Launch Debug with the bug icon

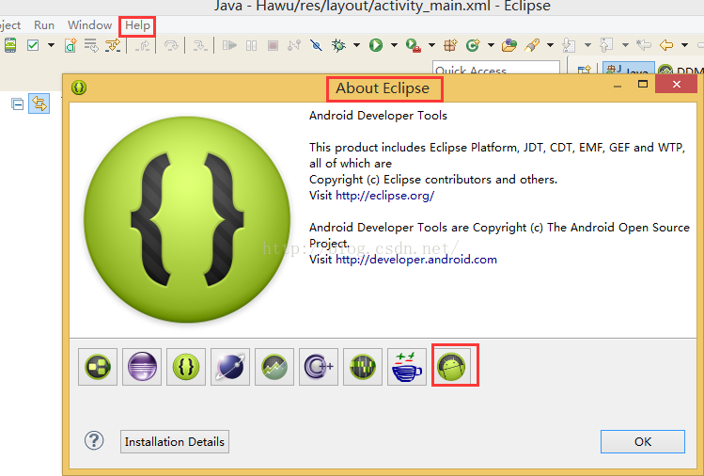tap(338, 45)
